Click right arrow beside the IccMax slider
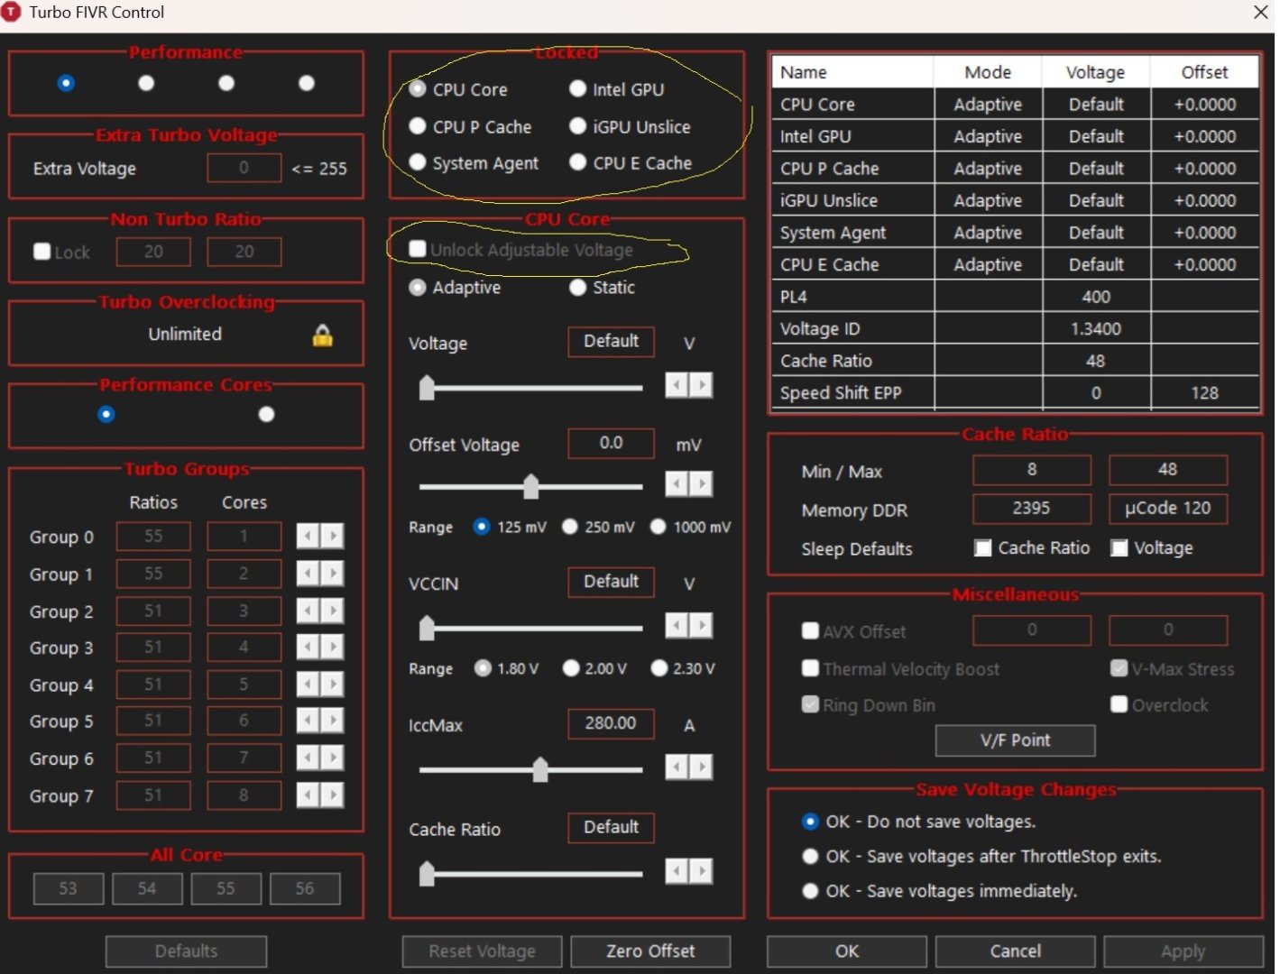 tap(700, 767)
